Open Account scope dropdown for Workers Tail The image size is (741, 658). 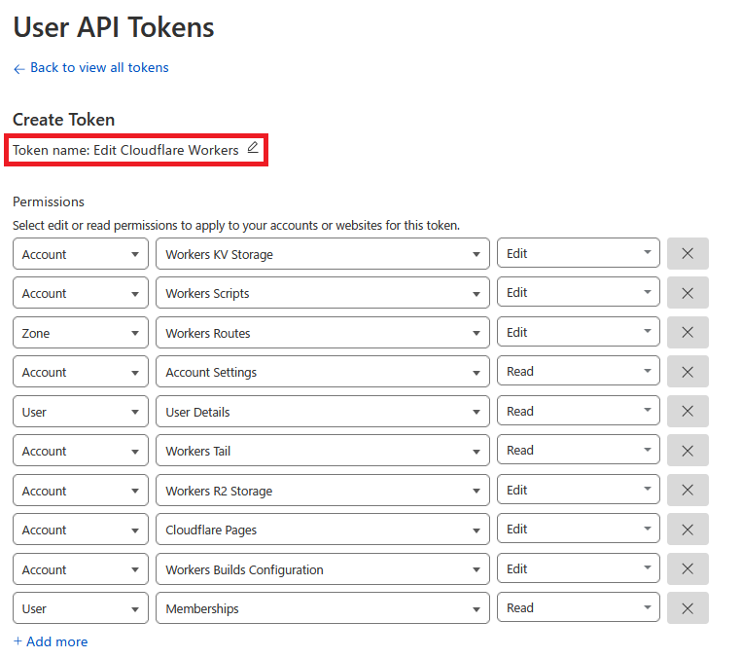point(81,451)
